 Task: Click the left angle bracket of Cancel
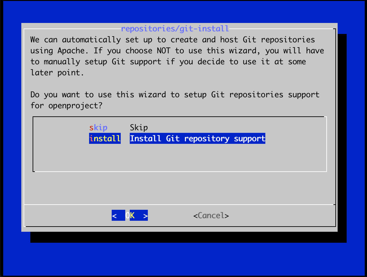pos(195,216)
